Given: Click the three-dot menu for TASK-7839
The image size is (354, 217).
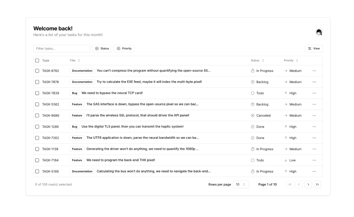Looking at the screenshot, I should pyautogui.click(x=314, y=93).
